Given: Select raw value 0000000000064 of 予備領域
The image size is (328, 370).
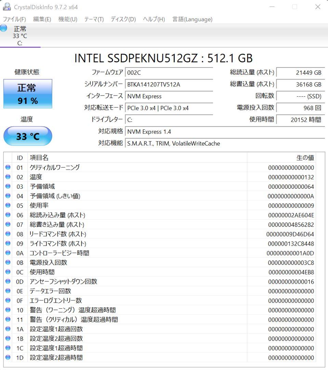Looking at the screenshot, I should pos(291,187).
